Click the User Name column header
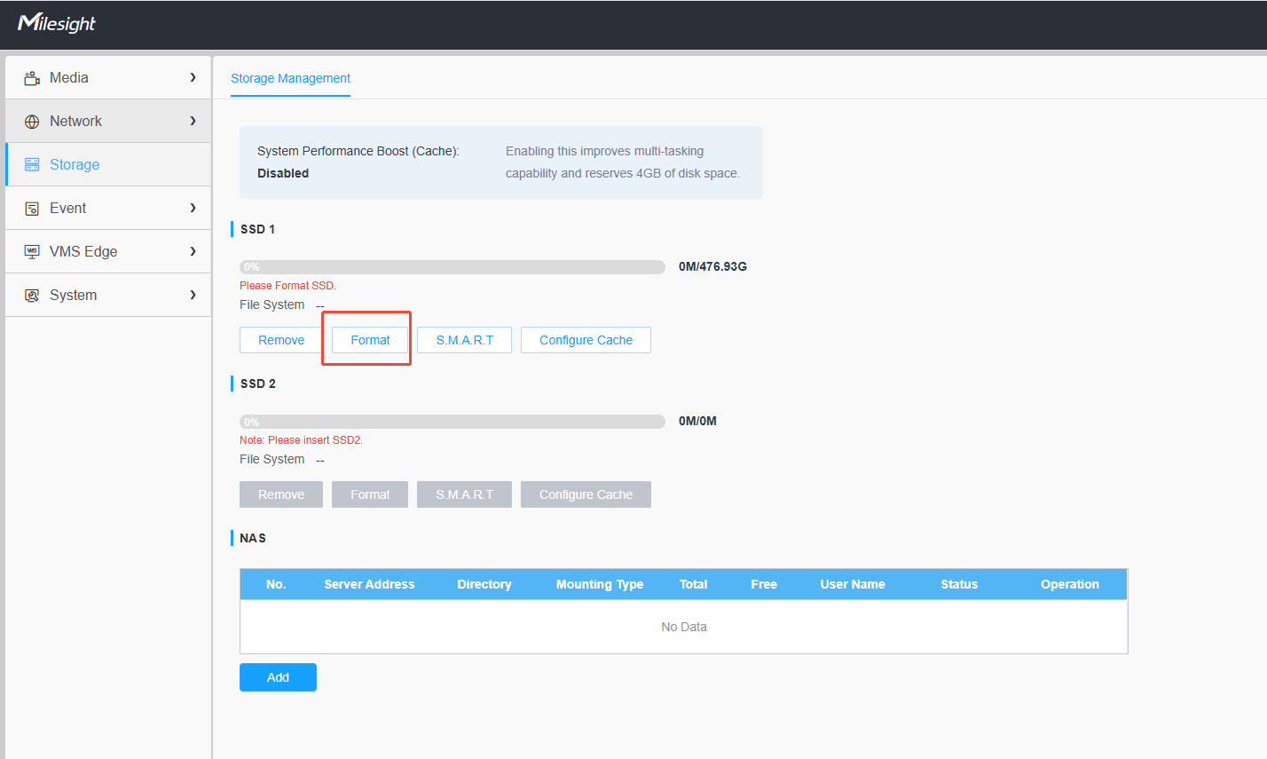This screenshot has width=1267, height=759. (853, 584)
